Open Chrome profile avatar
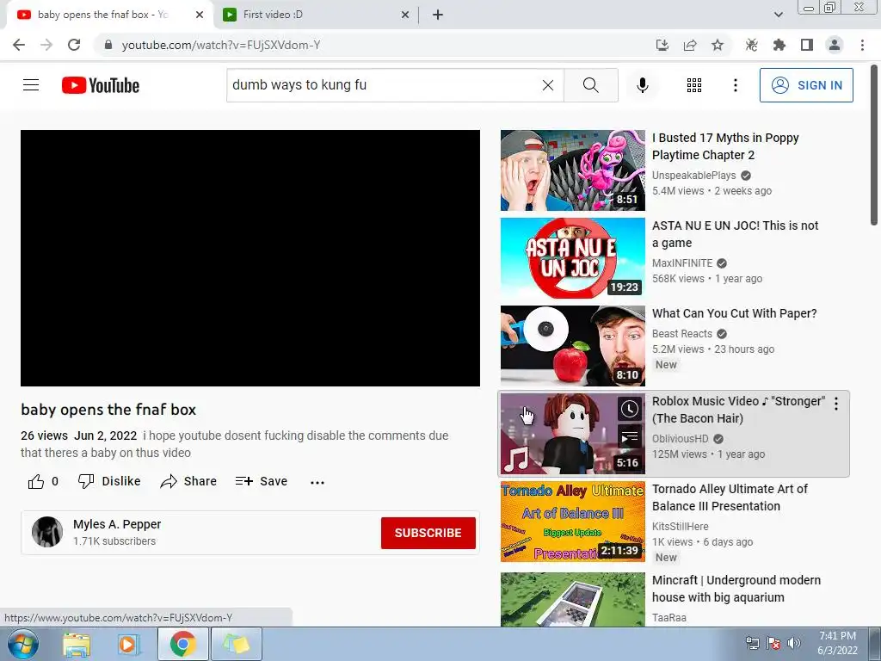Image resolution: width=881 pixels, height=661 pixels. 835,45
